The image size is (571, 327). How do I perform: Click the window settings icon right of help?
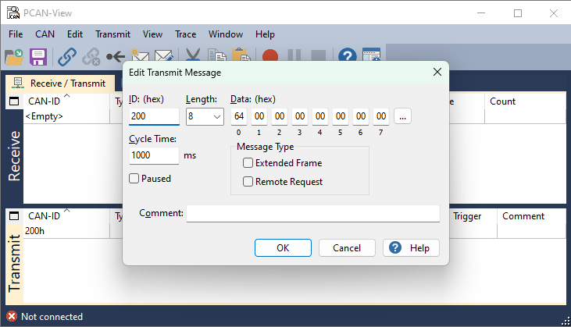coord(372,55)
